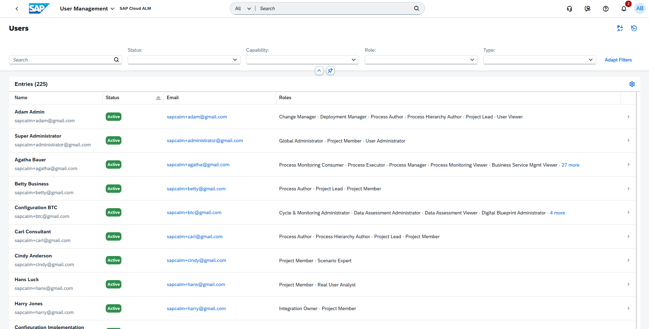Show 27 more roles for Agatha Bauer
The image size is (649, 329).
click(x=570, y=165)
